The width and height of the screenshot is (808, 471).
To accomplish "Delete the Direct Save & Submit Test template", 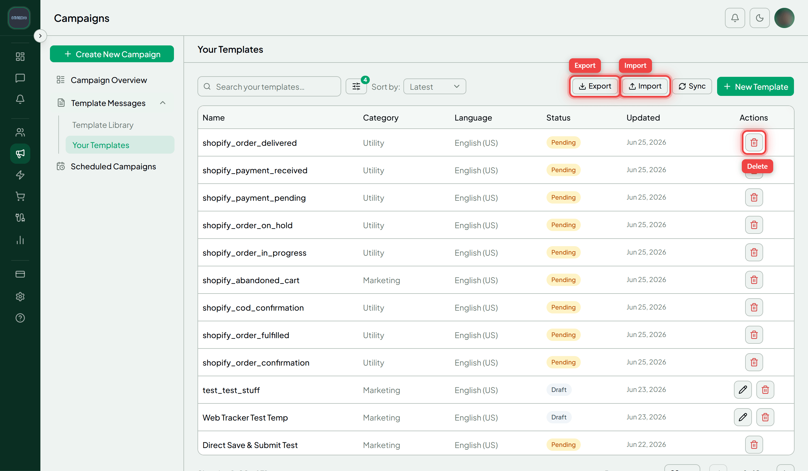I will [x=754, y=445].
